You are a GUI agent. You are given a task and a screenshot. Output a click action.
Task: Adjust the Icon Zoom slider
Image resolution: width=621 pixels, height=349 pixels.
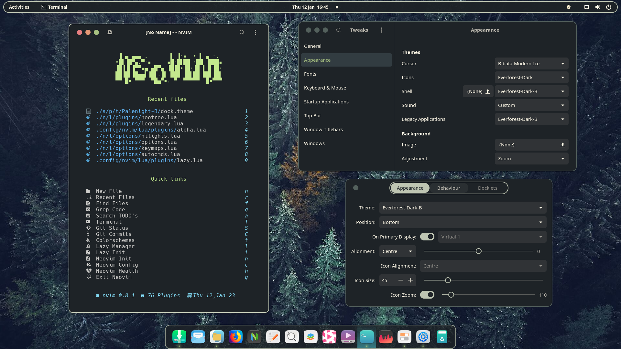[x=488, y=295]
